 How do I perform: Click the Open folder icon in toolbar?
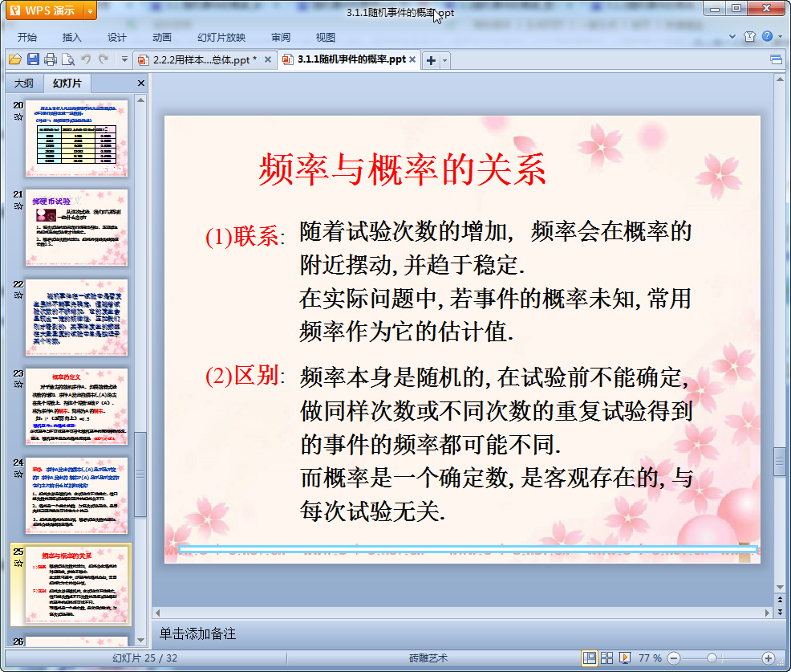(15, 59)
